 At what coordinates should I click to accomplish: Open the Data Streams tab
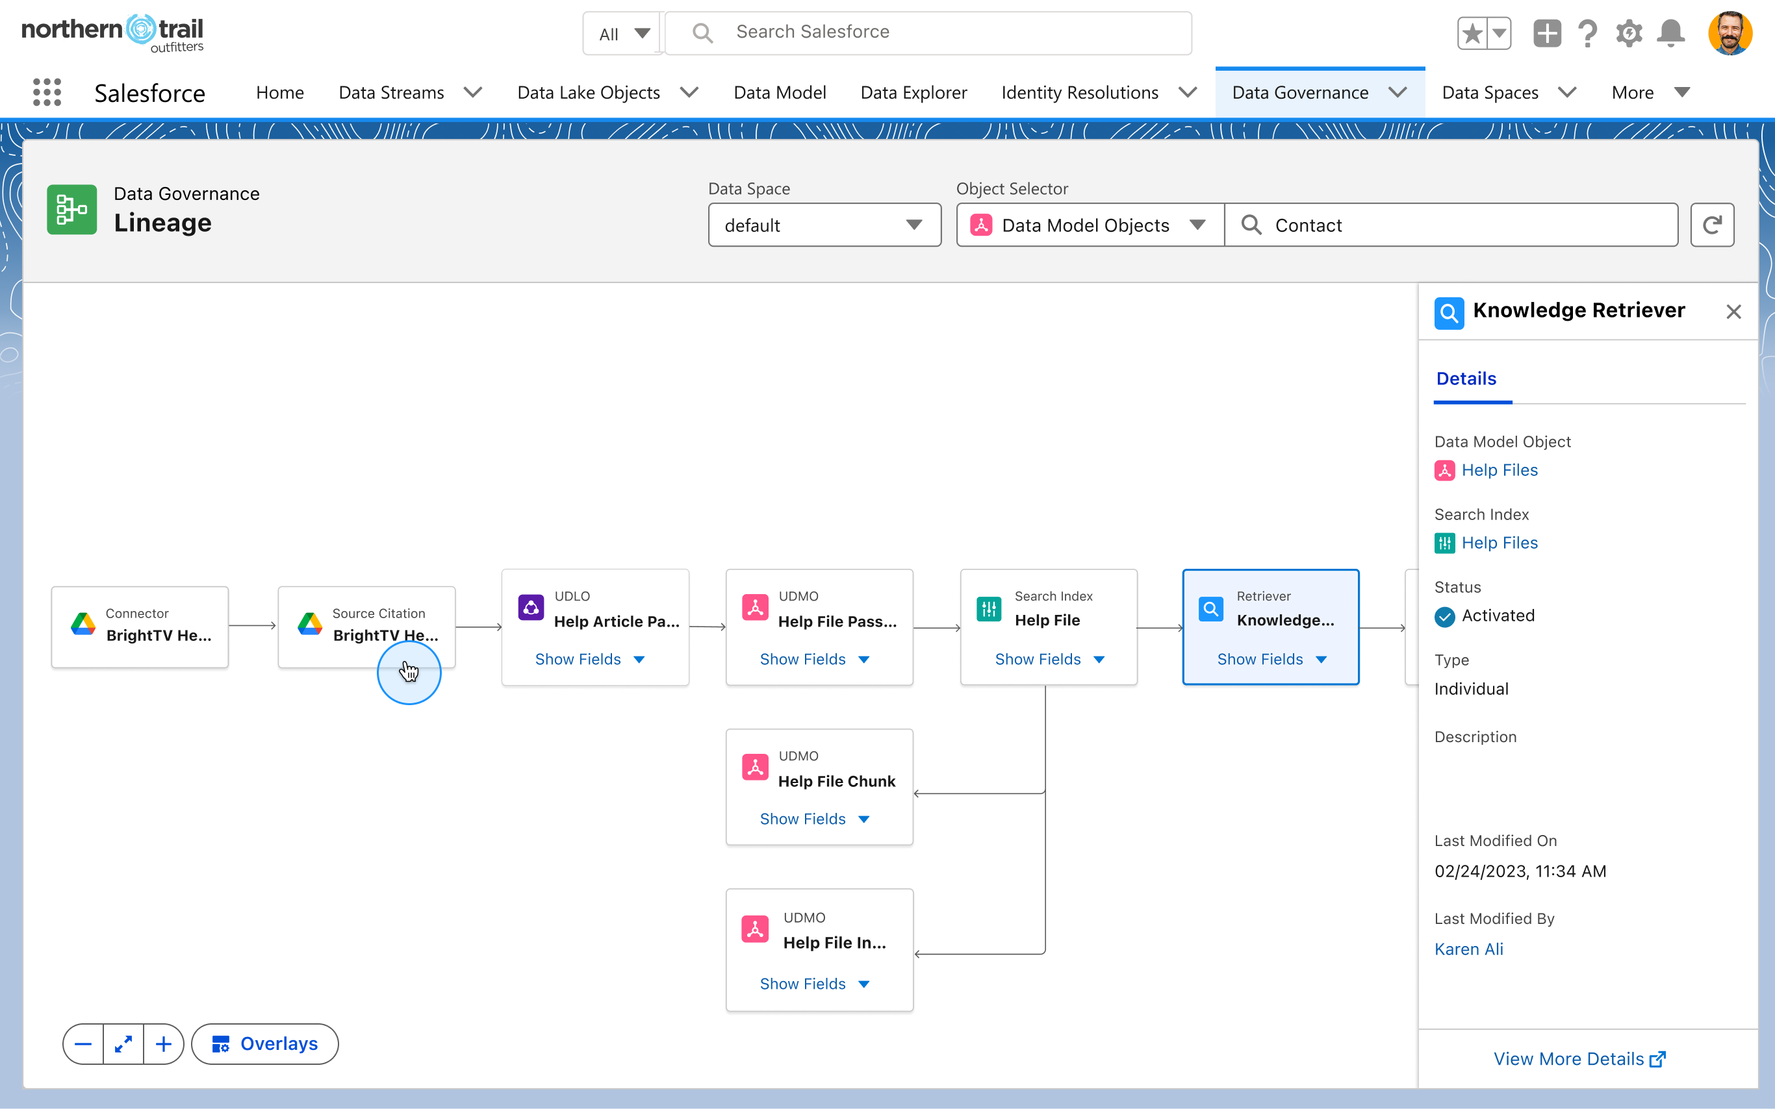391,92
